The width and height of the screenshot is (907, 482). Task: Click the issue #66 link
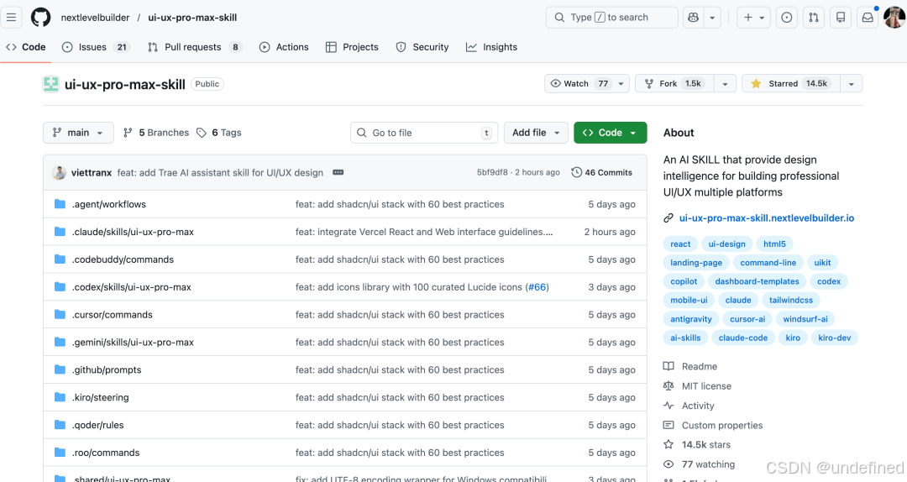point(537,287)
